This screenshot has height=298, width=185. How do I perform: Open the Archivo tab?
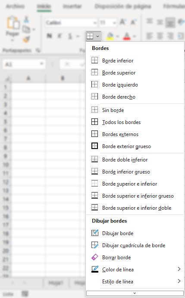click(x=15, y=6)
